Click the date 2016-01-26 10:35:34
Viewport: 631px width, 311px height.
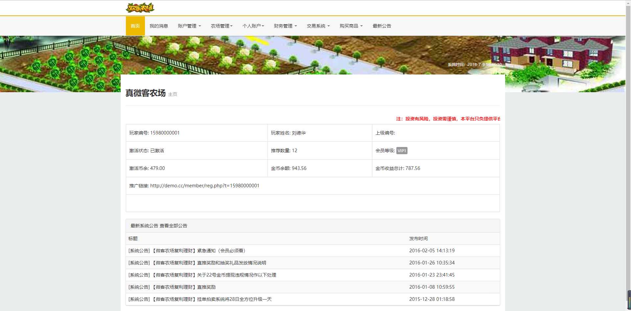[x=432, y=263]
